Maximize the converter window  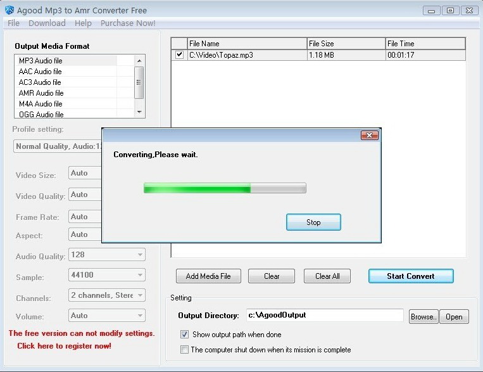pos(450,11)
